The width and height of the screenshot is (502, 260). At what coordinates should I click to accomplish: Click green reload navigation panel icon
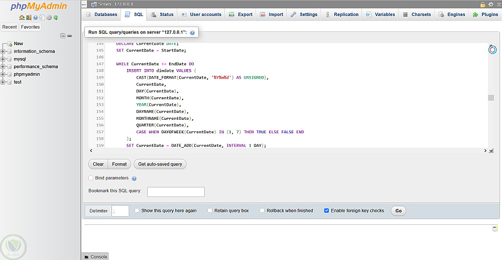point(55,18)
